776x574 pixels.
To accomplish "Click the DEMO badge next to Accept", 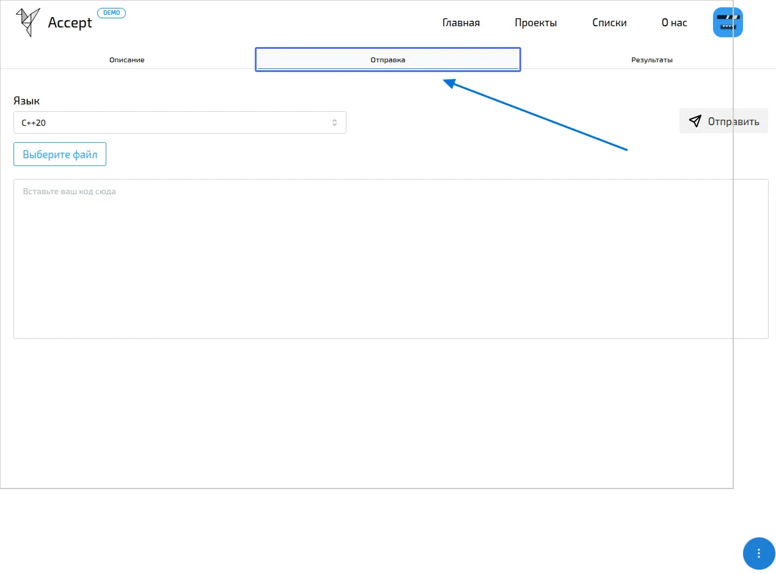I will [111, 13].
